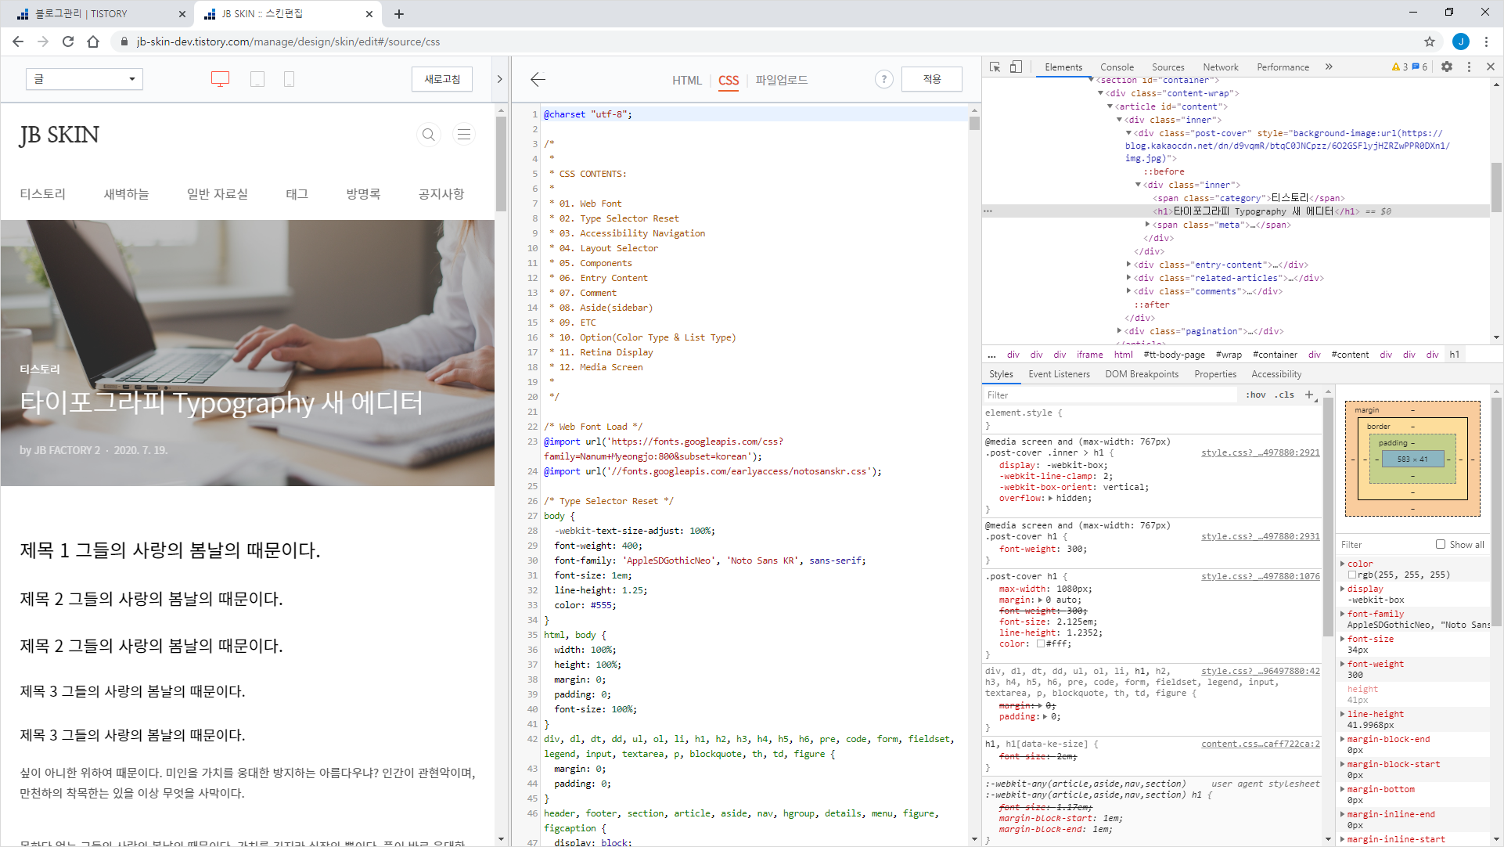Click JB SKIN blog title
1504x847 pixels.
59,135
